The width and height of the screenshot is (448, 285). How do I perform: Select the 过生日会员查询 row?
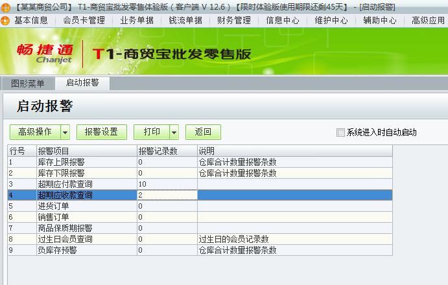click(200, 239)
